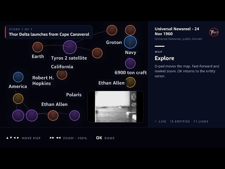Select the purple 6900 ton craft node
Viewport: 225px width, 169px height.
tap(130, 63)
